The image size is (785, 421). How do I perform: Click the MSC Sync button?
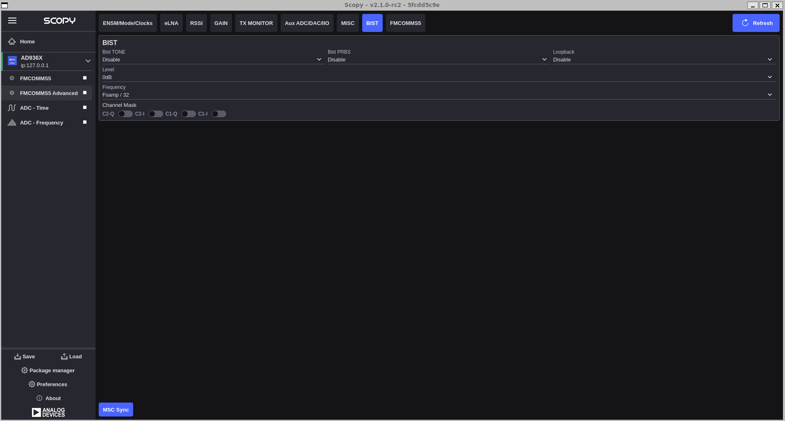click(x=116, y=410)
